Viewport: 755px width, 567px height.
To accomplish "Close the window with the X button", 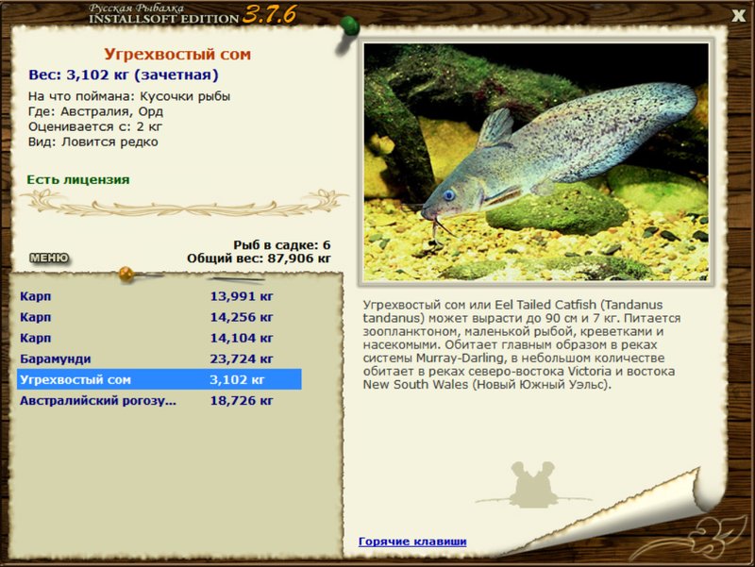I will (x=738, y=16).
